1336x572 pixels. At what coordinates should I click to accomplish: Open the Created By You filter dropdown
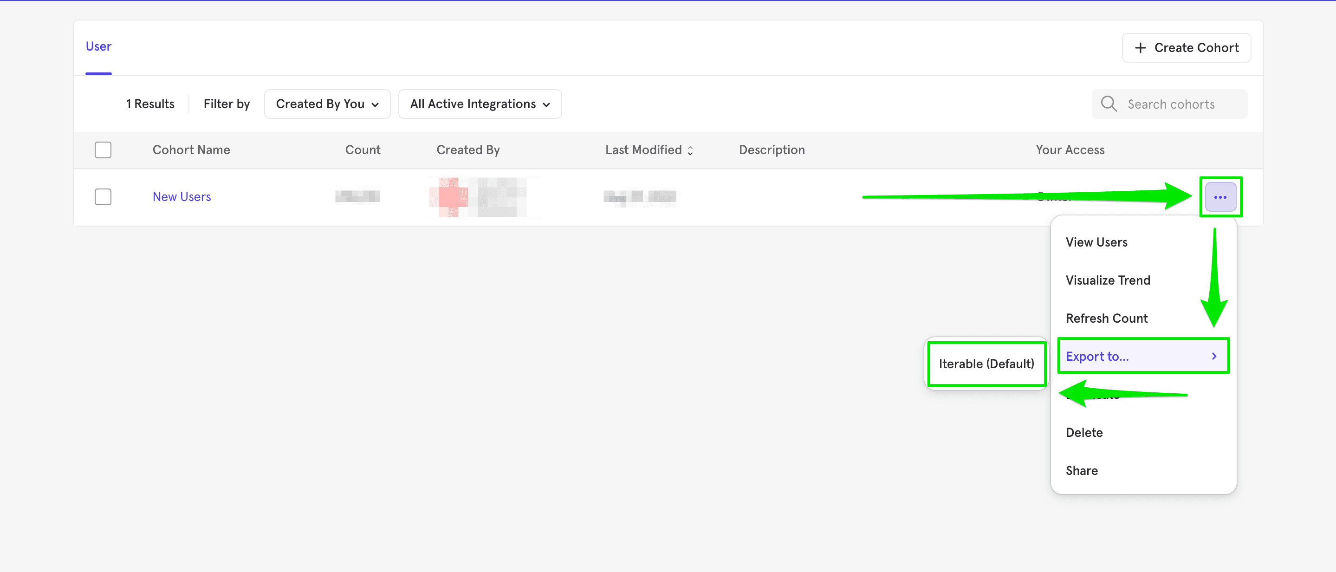[x=327, y=104]
